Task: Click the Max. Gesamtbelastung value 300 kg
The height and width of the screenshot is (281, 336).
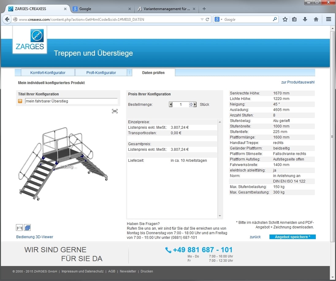Action: [279, 192]
